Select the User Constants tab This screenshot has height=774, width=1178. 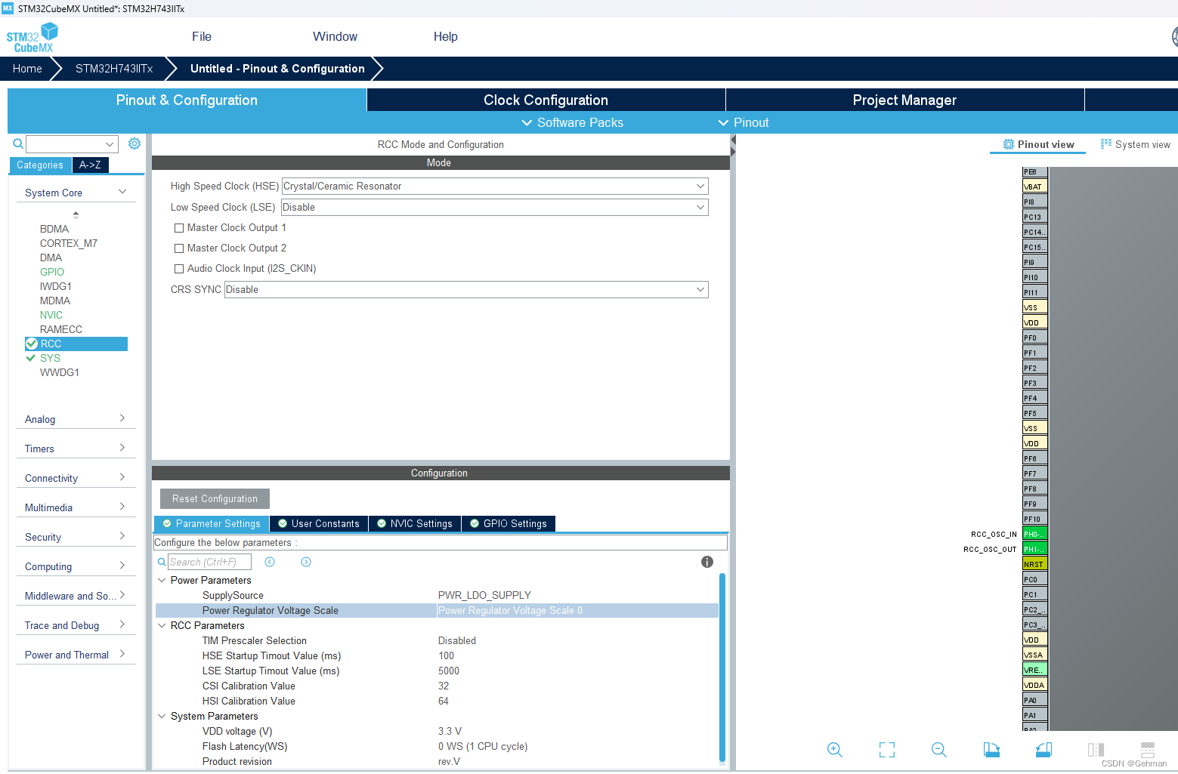(319, 523)
